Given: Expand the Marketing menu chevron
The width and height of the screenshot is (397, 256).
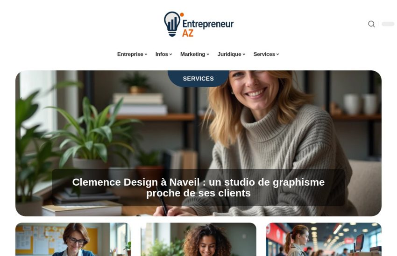Looking at the screenshot, I should [208, 54].
